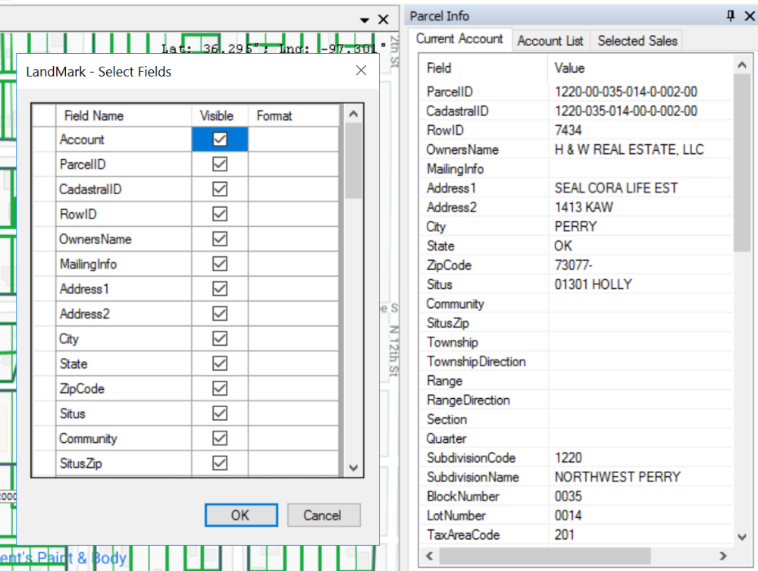Image resolution: width=758 pixels, height=571 pixels.
Task: Close the Parcel Info panel
Action: (x=747, y=15)
